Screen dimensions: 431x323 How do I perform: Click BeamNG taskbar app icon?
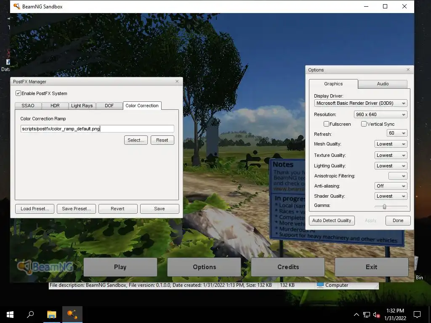pos(72,314)
